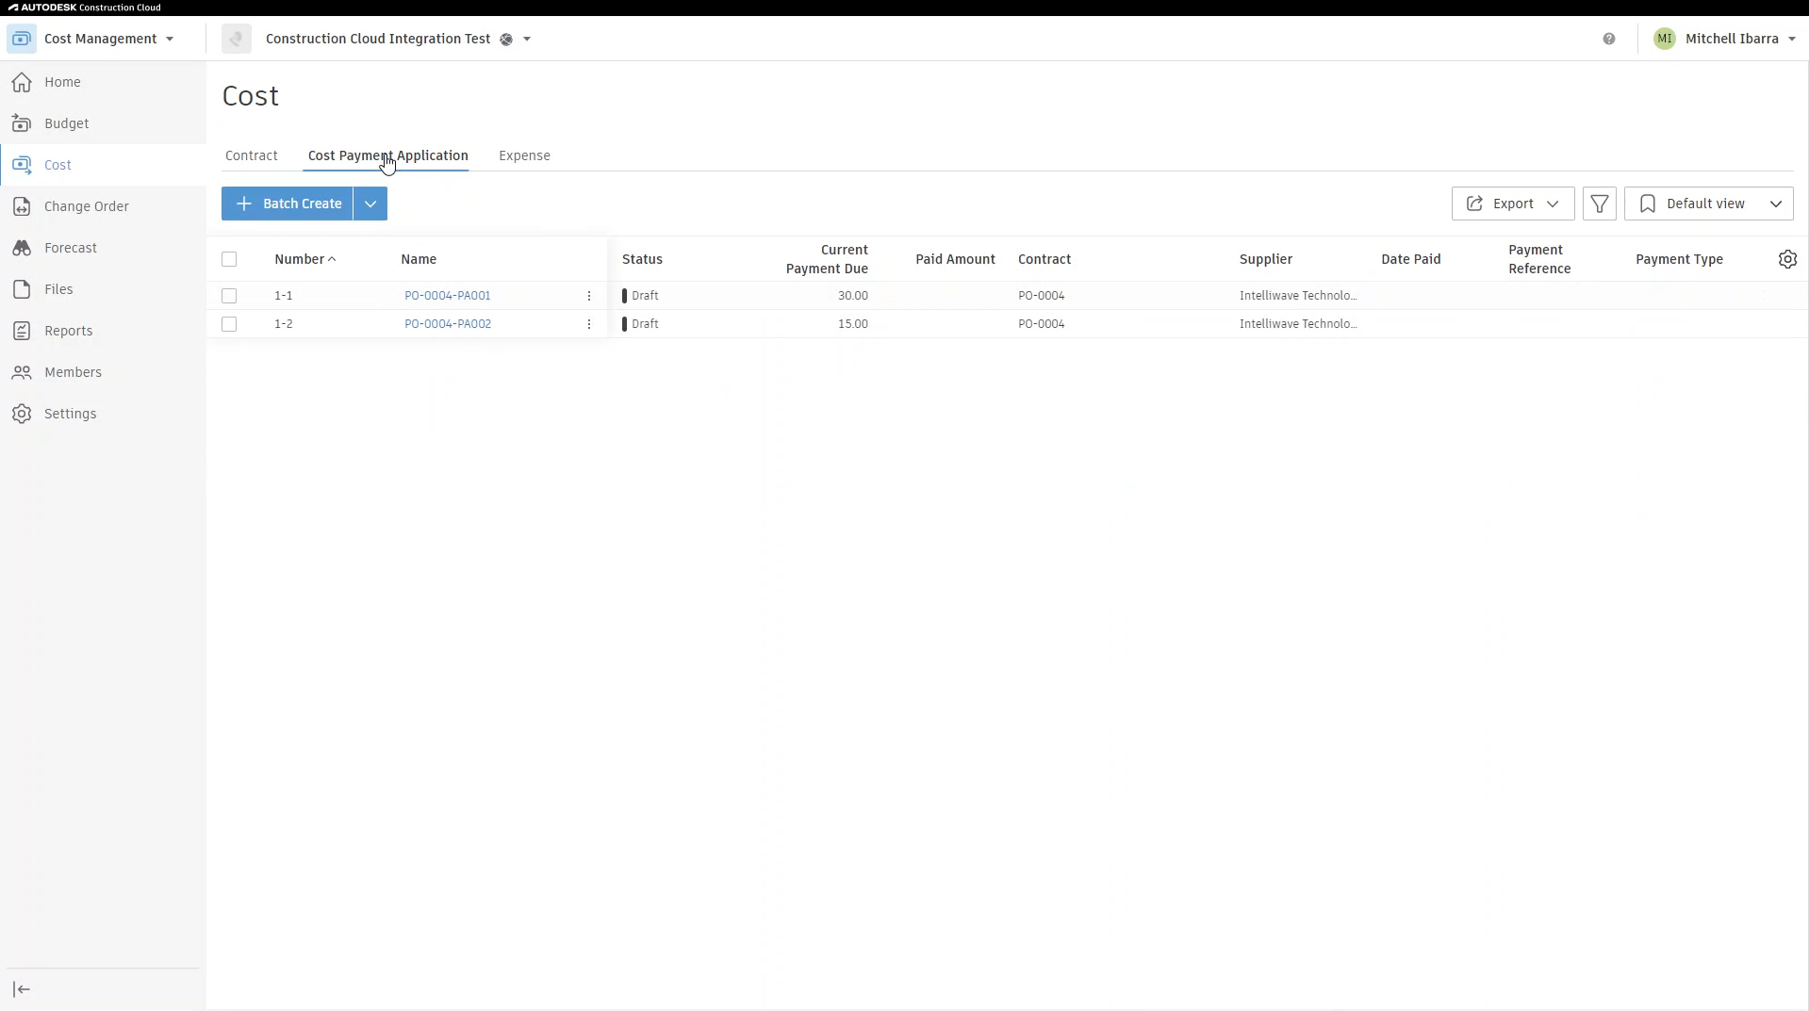Click the Status column header

[643, 259]
